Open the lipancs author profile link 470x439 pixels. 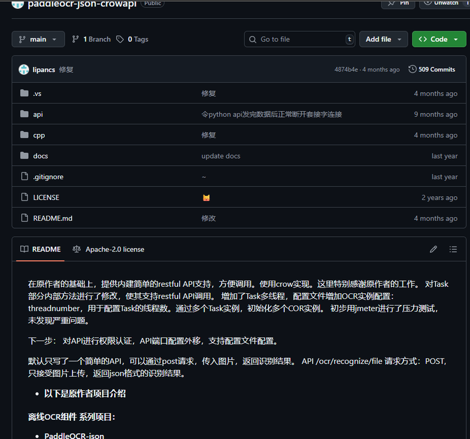coord(43,69)
